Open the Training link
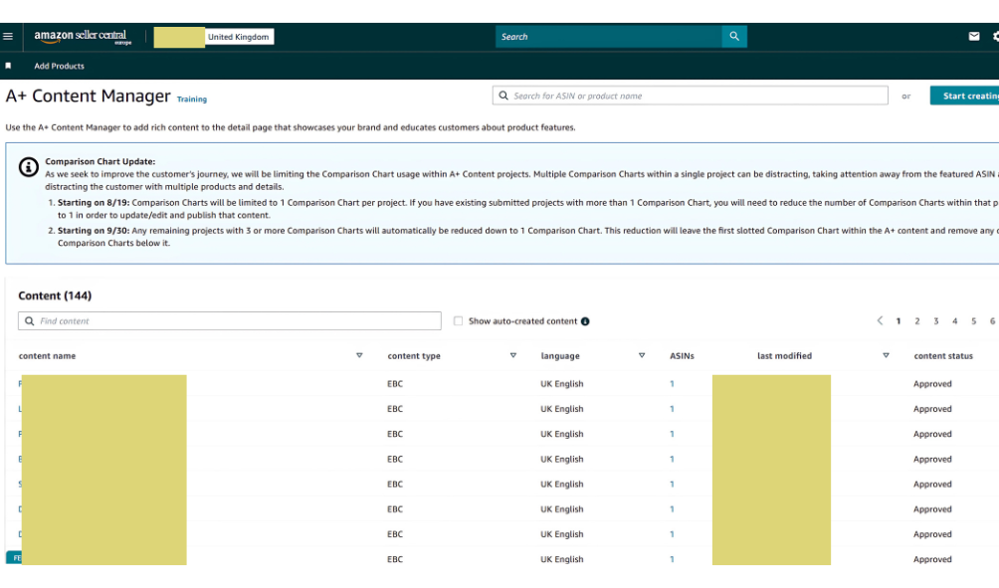The image size is (999, 588). (192, 99)
